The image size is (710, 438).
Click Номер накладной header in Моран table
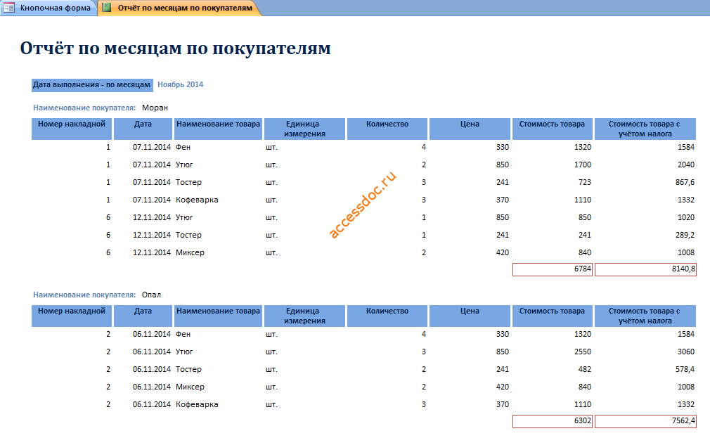click(72, 129)
